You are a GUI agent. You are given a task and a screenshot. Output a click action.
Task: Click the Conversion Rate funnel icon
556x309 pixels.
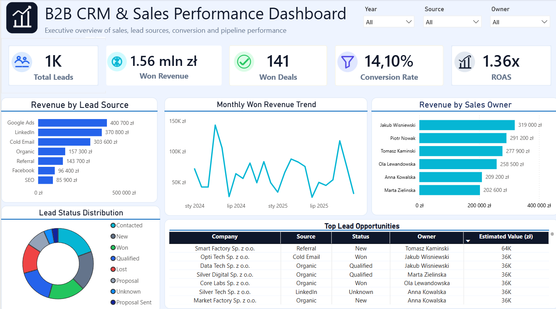pyautogui.click(x=347, y=61)
